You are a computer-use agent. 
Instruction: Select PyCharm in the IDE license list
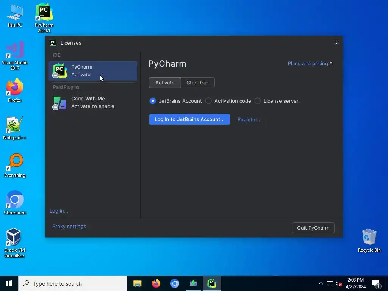pos(93,71)
